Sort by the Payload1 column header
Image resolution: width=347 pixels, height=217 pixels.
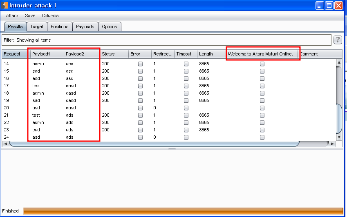point(47,54)
